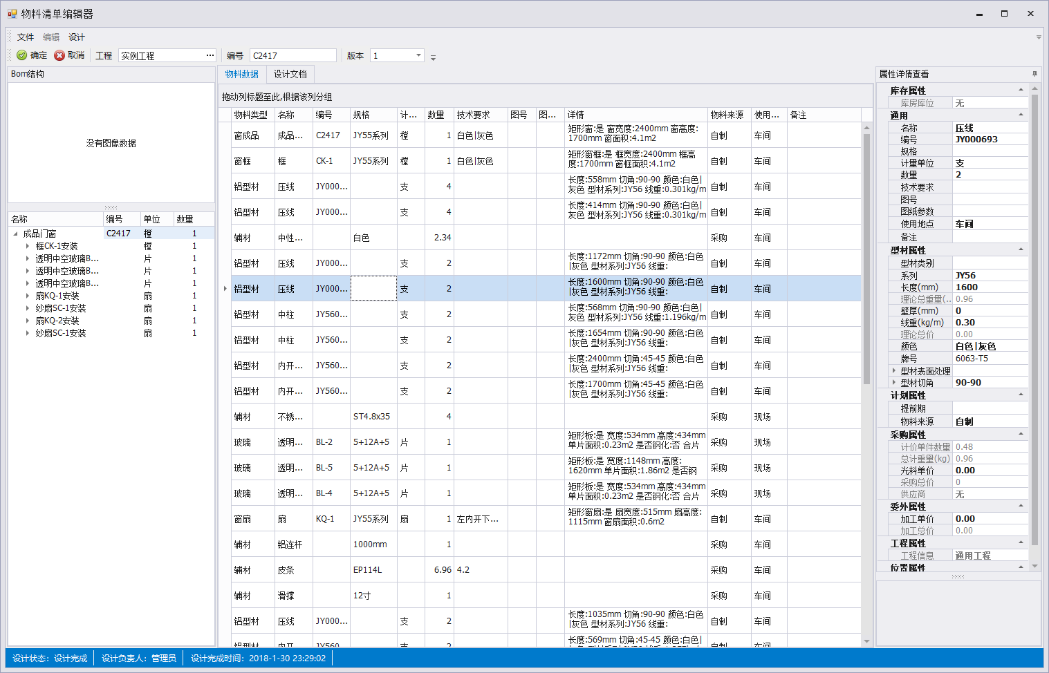
Task: Click the app icon in the title bar
Action: tap(12, 14)
